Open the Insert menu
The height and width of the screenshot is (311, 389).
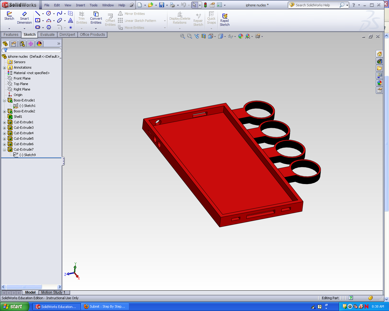80,5
